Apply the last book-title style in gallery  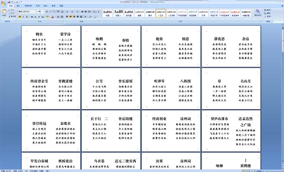click(x=246, y=13)
